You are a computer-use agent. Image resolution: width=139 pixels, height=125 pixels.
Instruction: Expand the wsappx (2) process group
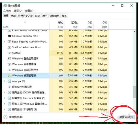pos(4,81)
